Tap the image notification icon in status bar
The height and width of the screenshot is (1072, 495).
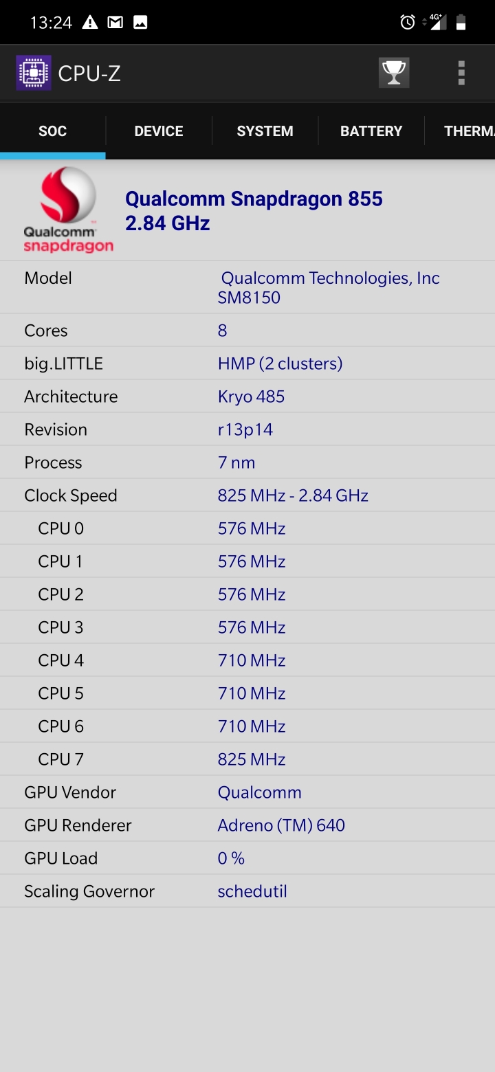click(x=140, y=23)
